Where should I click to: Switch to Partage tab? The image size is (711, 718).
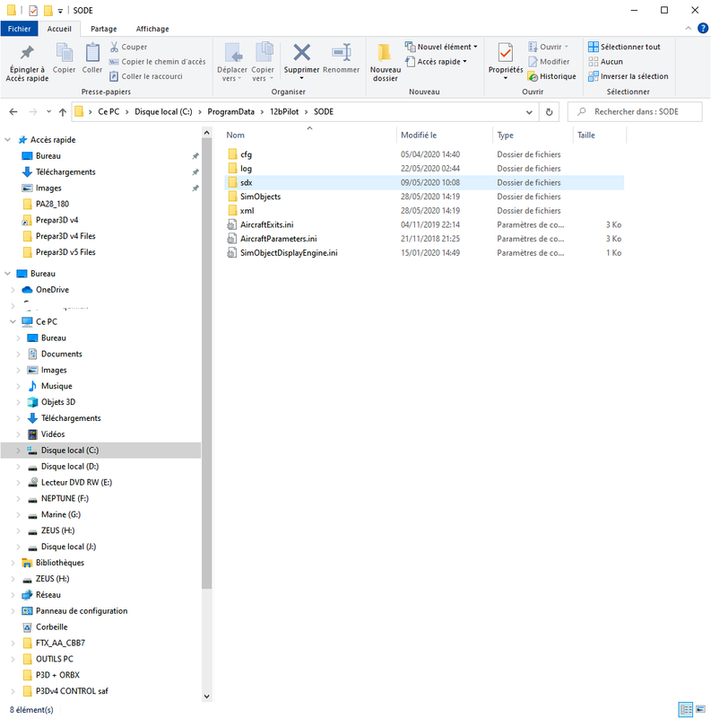click(103, 29)
